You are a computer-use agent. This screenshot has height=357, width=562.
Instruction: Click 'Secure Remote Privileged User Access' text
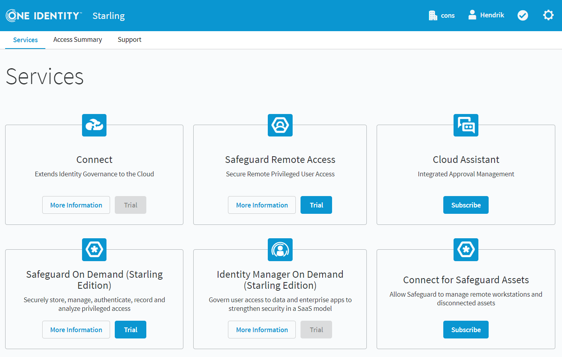[280, 174]
